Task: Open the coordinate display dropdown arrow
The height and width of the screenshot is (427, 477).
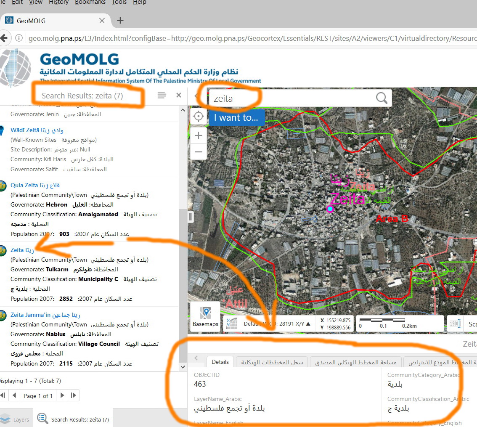Action: (x=308, y=324)
